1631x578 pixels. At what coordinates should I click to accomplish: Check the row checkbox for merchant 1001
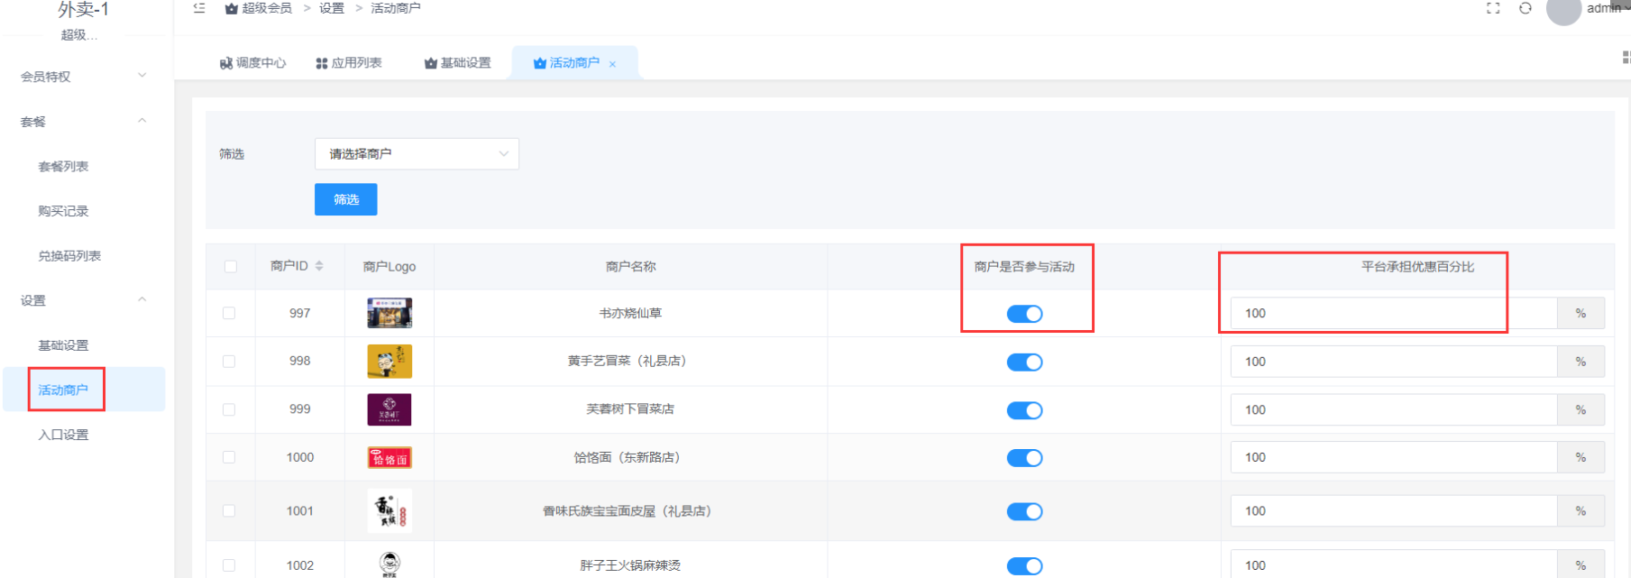pos(229,510)
